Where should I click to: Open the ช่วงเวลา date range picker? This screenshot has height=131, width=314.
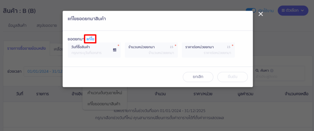tap(43, 71)
